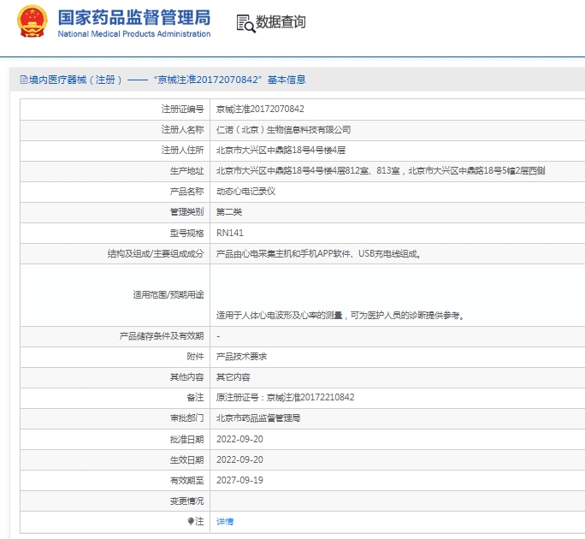Click the 变更情况 row label

[x=187, y=500]
